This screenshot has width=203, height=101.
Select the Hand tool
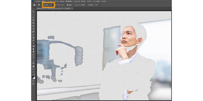(x=33, y=66)
